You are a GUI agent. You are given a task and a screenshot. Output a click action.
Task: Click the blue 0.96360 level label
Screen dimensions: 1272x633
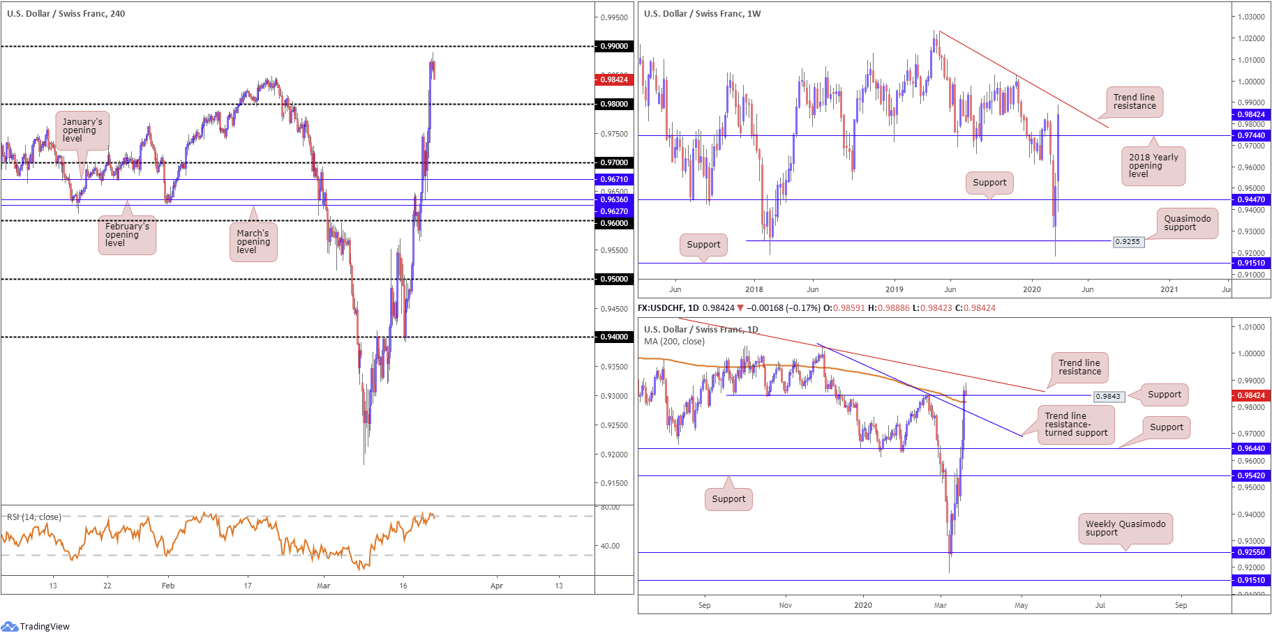[614, 199]
